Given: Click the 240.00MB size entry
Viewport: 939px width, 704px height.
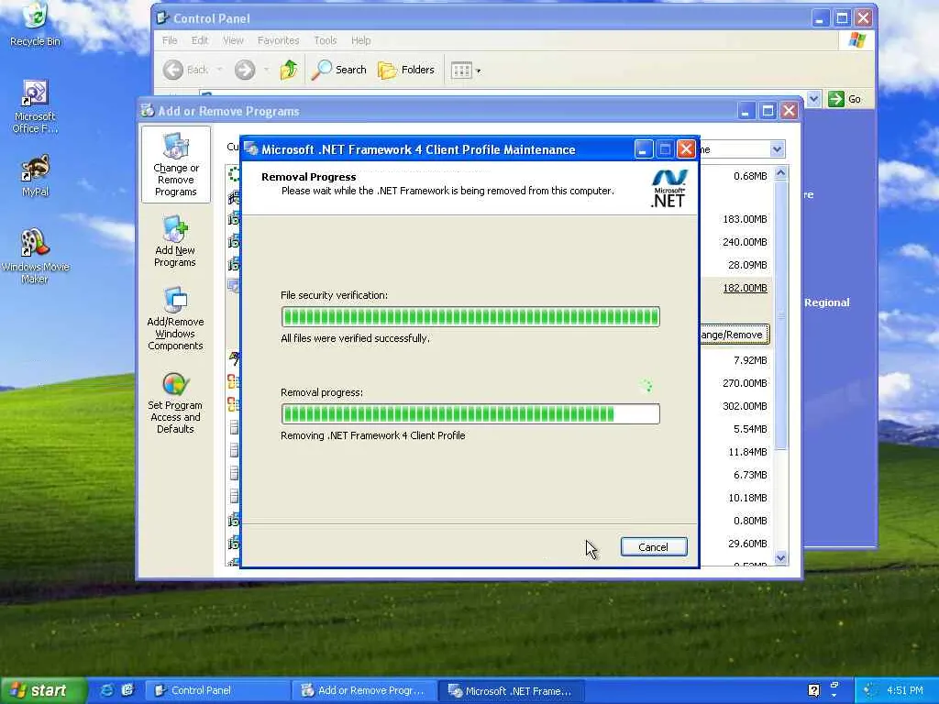Looking at the screenshot, I should [x=745, y=242].
